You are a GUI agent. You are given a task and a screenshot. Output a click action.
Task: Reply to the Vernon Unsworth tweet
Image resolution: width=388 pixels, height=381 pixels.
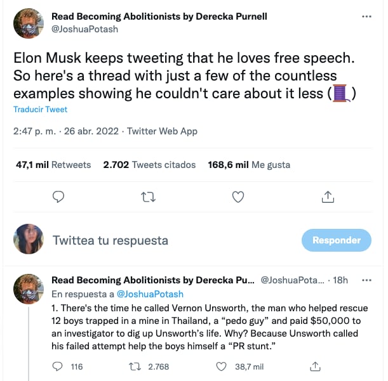(57, 366)
